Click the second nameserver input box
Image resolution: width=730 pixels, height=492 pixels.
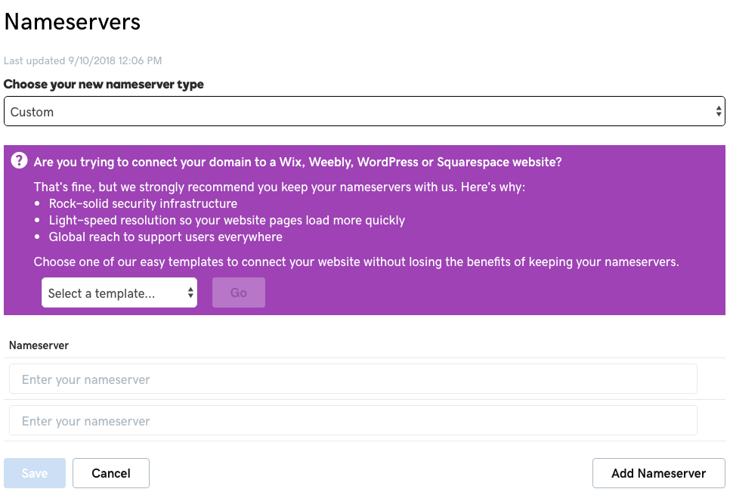coord(352,420)
